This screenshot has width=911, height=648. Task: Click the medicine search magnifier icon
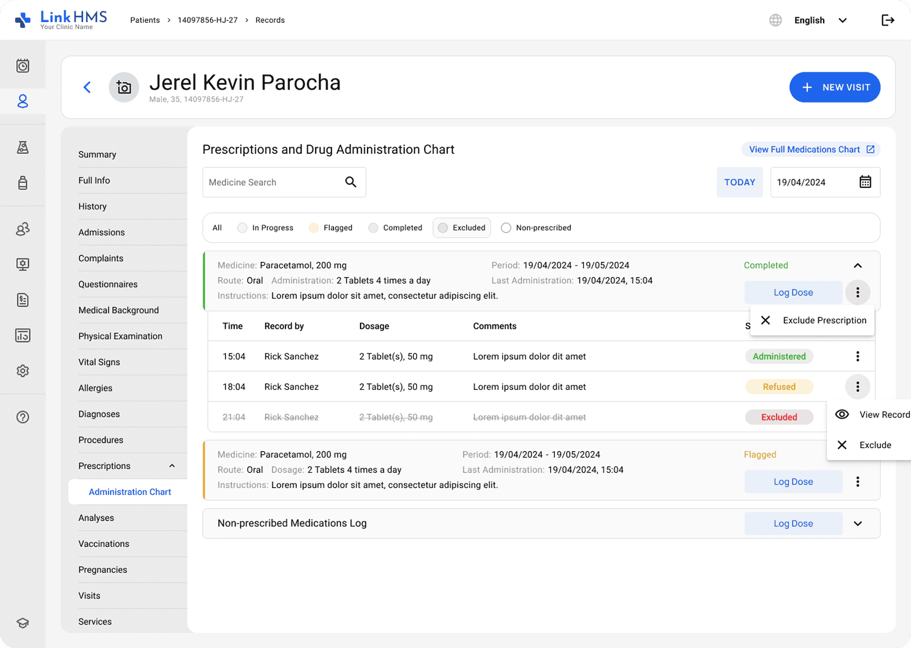point(351,182)
